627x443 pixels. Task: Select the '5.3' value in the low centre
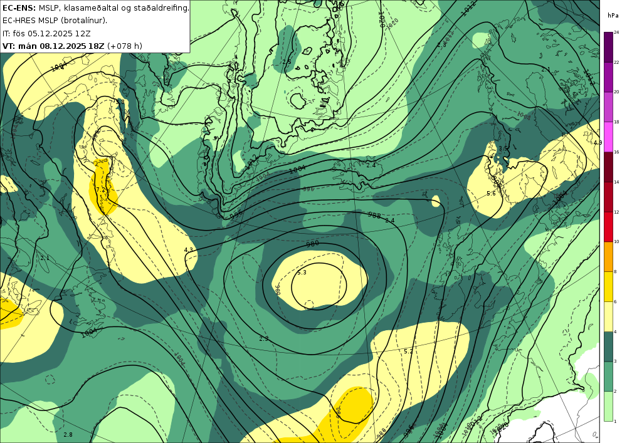[302, 273]
